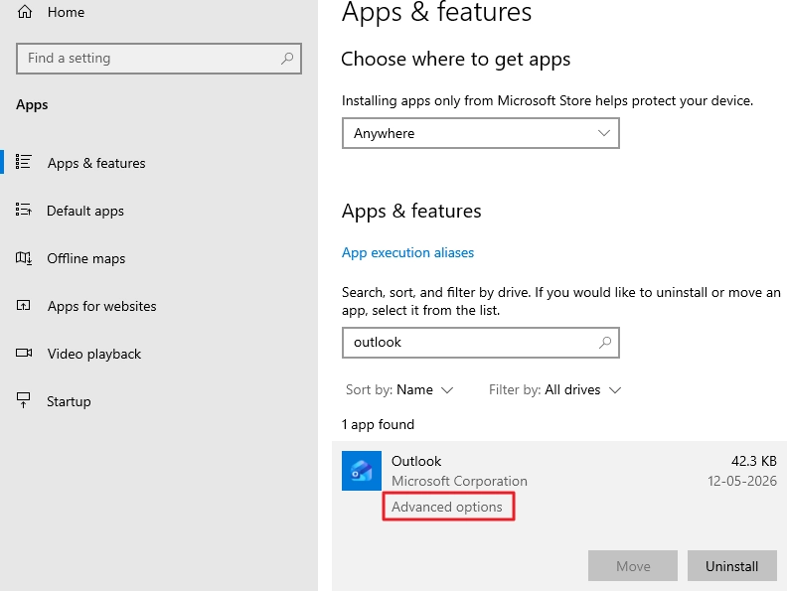Focus the Find a setting field

click(159, 59)
